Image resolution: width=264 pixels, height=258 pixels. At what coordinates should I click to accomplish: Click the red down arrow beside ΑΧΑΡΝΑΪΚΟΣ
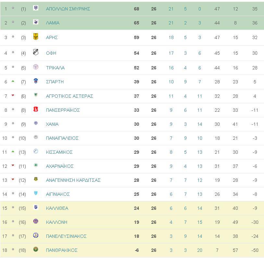click(13, 165)
